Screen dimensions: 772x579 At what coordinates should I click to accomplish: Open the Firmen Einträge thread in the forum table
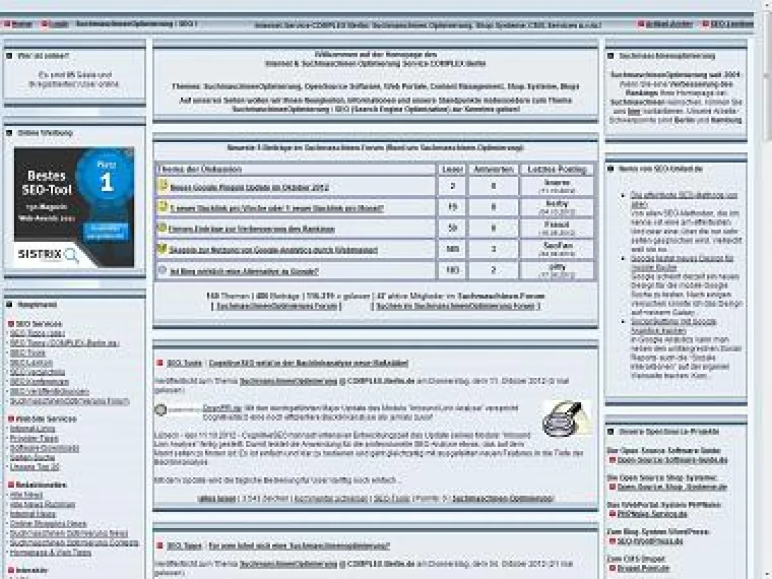252,228
